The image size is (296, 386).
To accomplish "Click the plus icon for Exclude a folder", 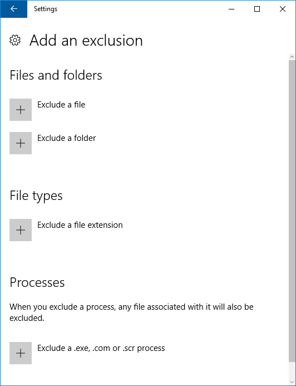I will (x=21, y=143).
